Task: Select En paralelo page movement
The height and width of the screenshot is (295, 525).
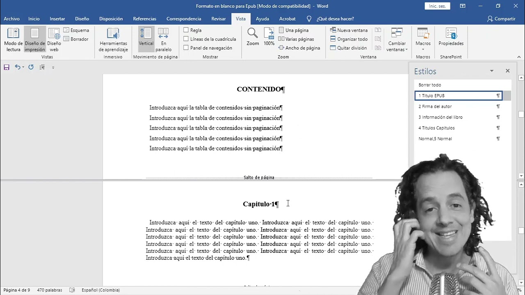Action: pyautogui.click(x=163, y=40)
